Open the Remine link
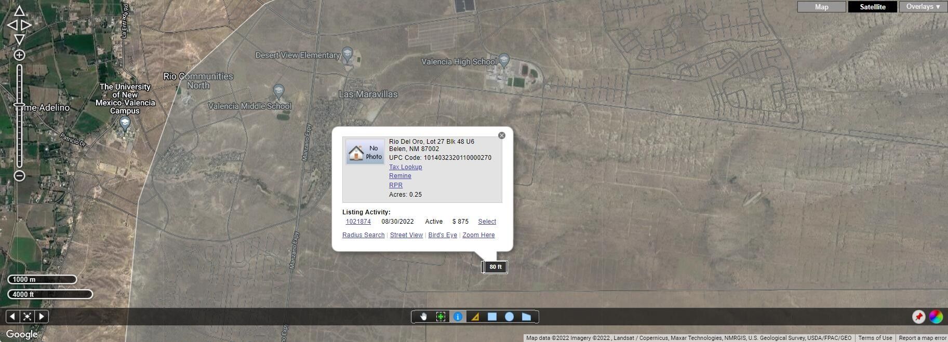948x342 pixels. click(x=400, y=176)
